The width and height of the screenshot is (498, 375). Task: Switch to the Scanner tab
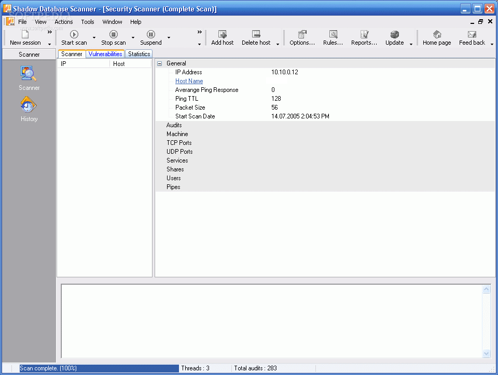(x=72, y=54)
